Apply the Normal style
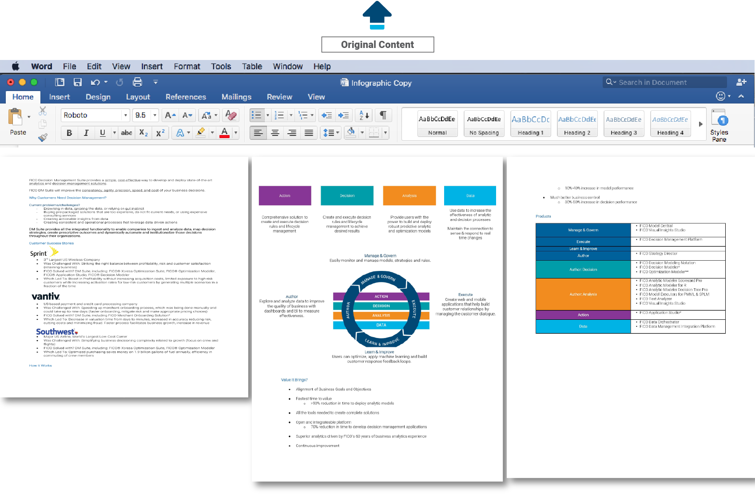The image size is (755, 497). [437, 123]
